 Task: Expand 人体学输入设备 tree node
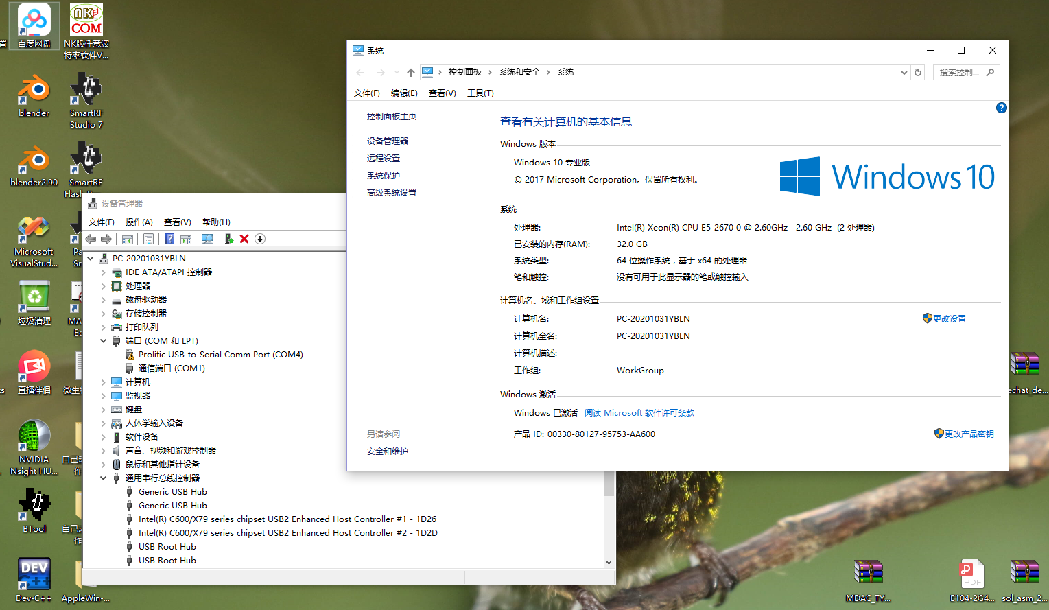pos(104,423)
